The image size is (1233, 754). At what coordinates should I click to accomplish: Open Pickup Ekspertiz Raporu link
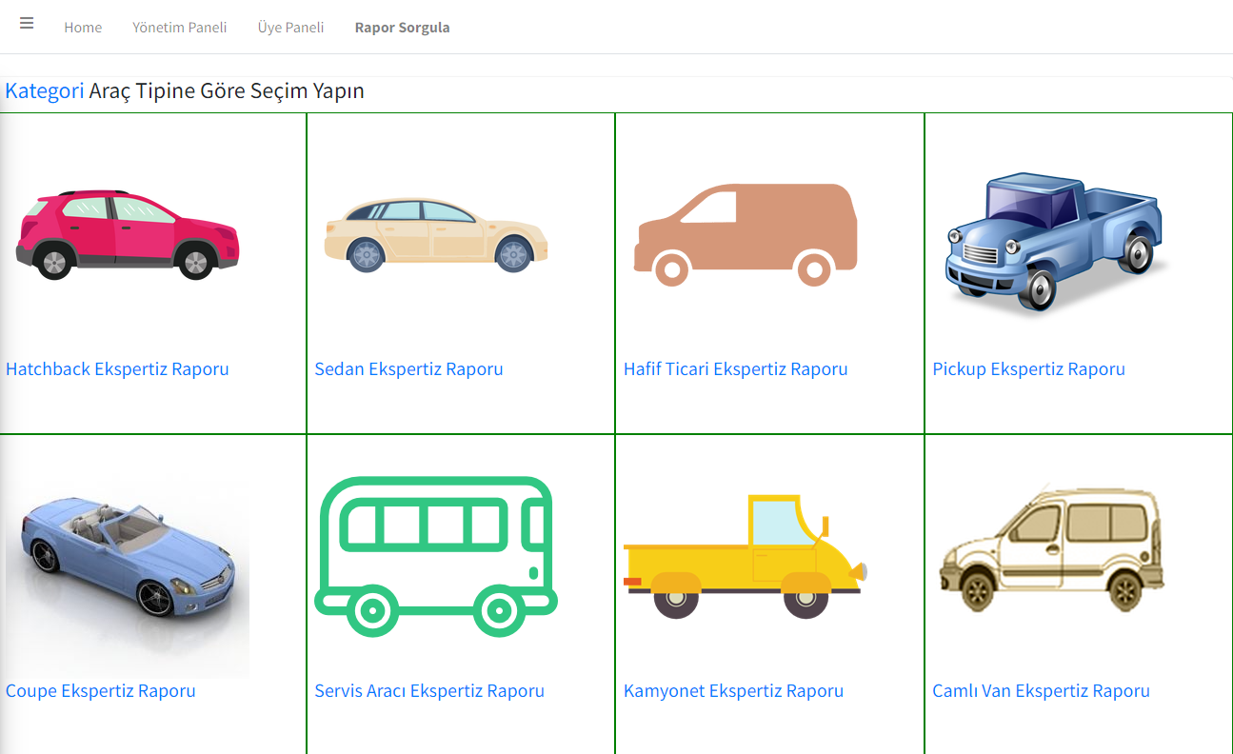click(x=1028, y=369)
